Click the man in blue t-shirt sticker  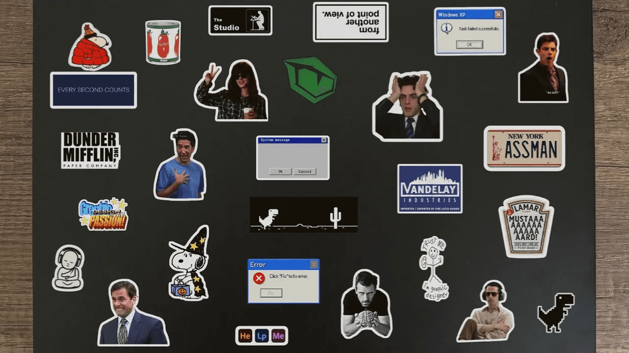coord(180,165)
